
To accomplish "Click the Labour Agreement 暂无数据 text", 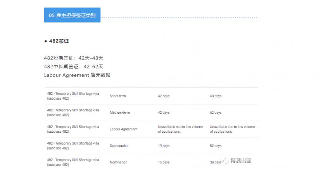I will 77,75.
